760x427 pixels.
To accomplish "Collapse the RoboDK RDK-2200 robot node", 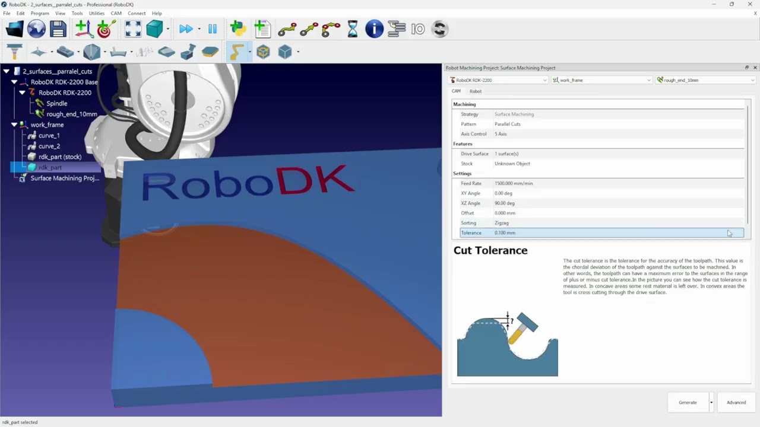I will (22, 93).
